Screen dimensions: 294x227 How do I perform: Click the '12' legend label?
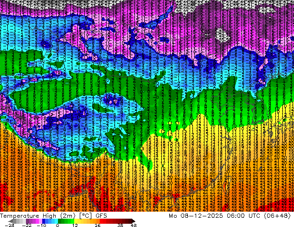75,225
